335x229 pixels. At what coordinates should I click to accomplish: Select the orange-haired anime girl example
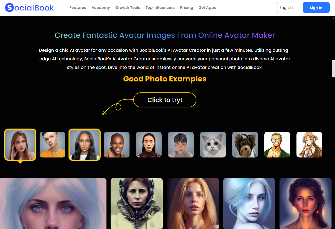click(x=309, y=145)
